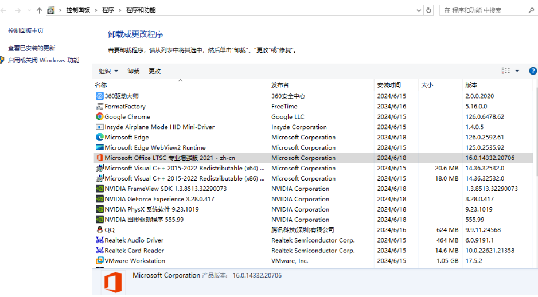The image size is (538, 297).
Task: Click the FormatFactory program icon
Action: click(99, 106)
